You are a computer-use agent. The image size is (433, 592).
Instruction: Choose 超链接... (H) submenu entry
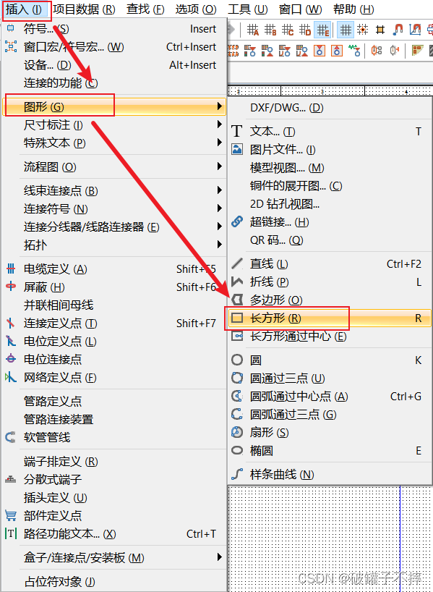pos(330,222)
